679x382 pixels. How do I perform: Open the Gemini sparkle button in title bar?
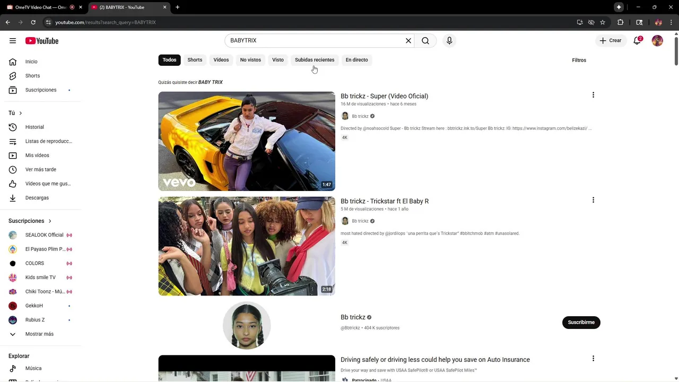[619, 7]
